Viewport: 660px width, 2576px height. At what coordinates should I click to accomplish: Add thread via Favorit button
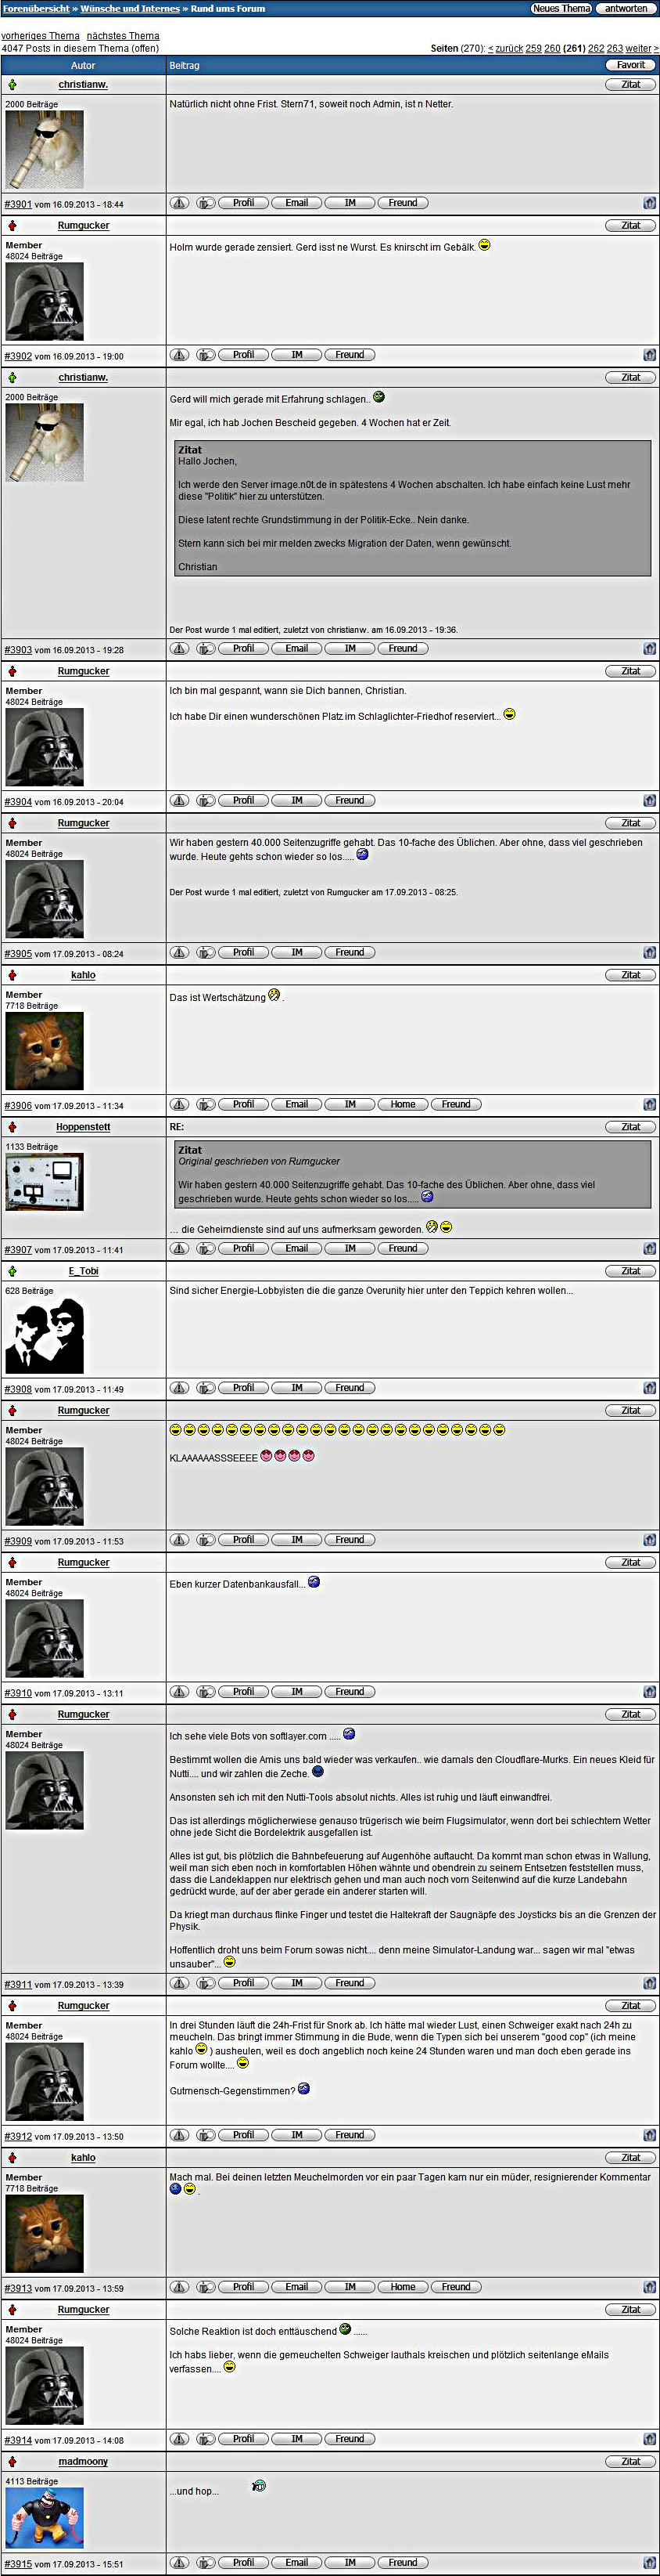point(630,65)
